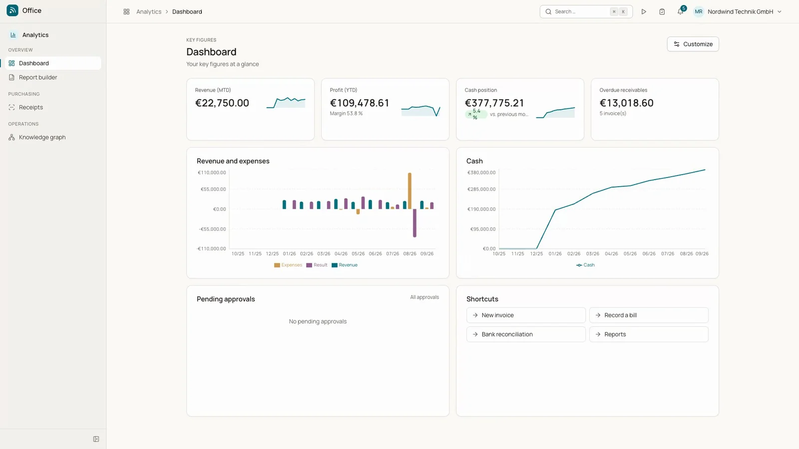Image resolution: width=799 pixels, height=449 pixels.
Task: Toggle the Expenses legend swatch
Action: (x=277, y=265)
